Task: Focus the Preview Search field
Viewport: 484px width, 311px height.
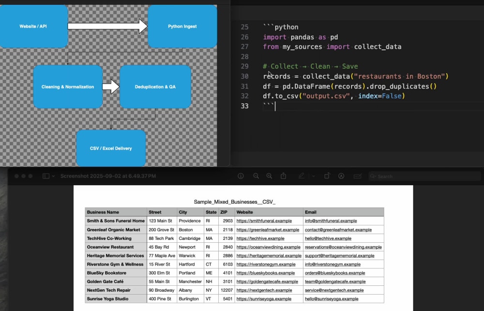Action: (424, 176)
